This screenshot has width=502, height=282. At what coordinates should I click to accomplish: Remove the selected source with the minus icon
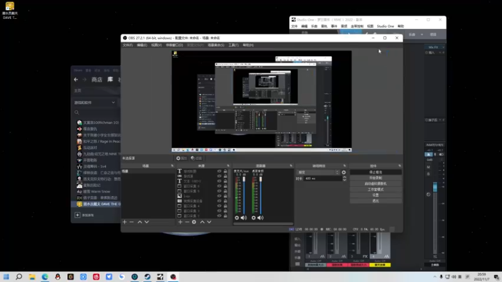click(187, 222)
